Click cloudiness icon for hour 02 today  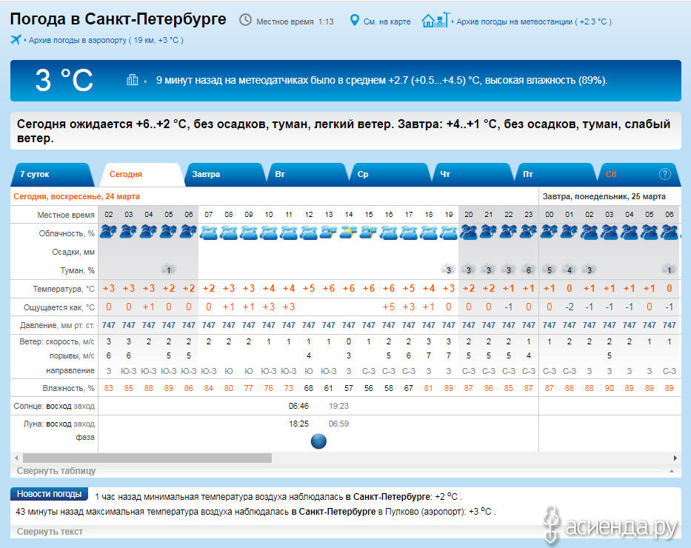108,232
